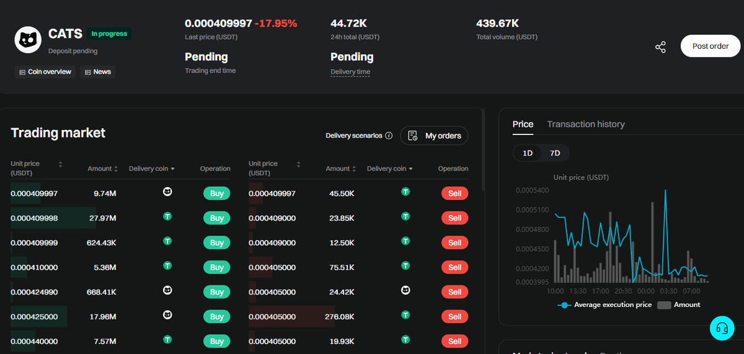Viewport: 744px width, 354px height.
Task: Sell the 19.93K amount order
Action: (454, 341)
